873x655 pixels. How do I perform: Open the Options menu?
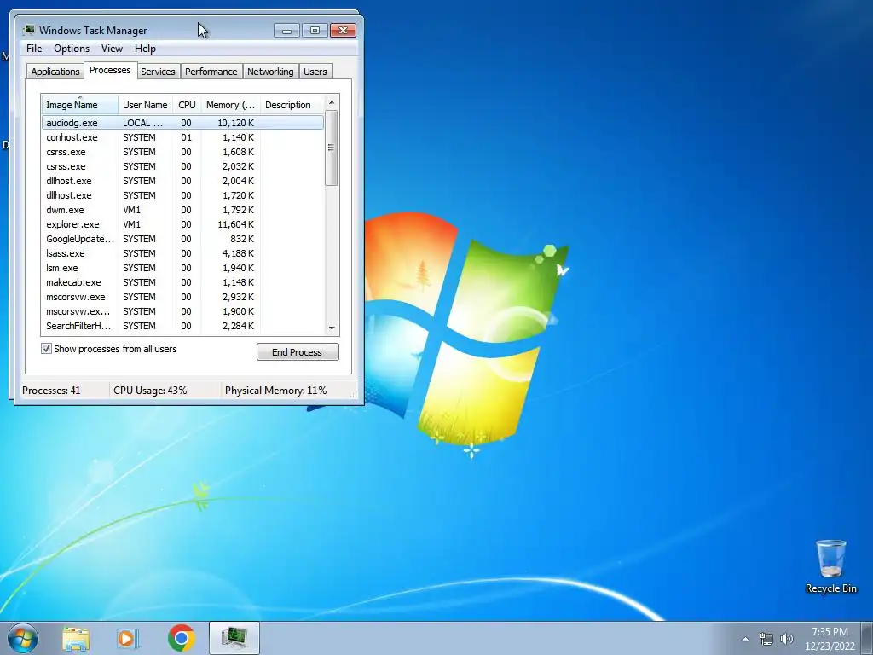(x=72, y=49)
